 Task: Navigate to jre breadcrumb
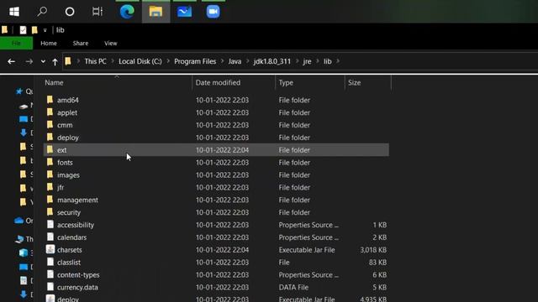tap(307, 61)
